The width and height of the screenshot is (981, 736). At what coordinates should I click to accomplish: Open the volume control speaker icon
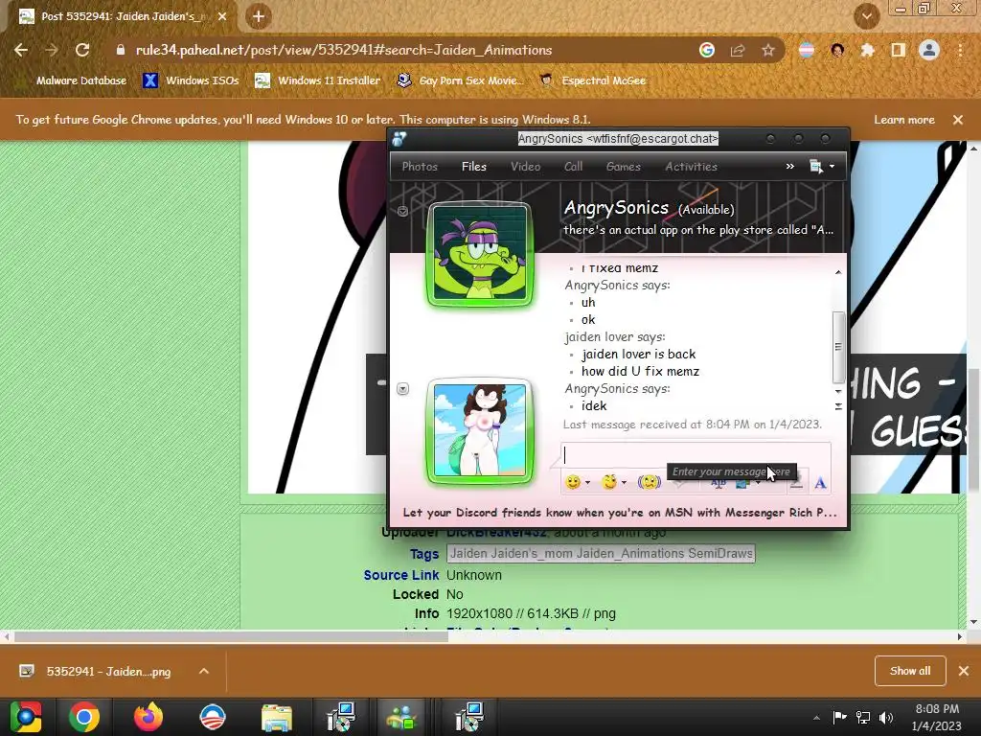[x=886, y=717]
